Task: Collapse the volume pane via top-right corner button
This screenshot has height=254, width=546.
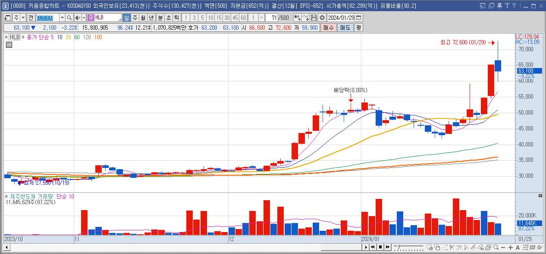Action: pos(541,196)
